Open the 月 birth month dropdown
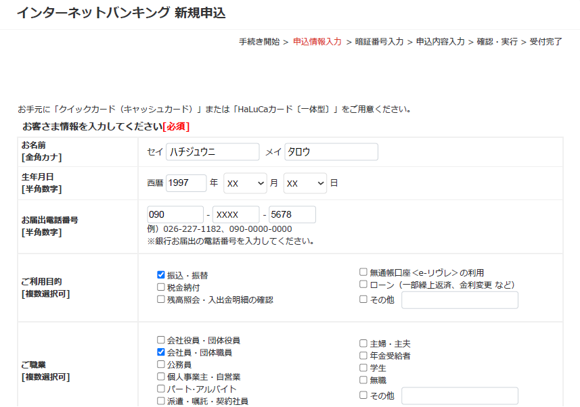The image size is (580, 407). click(245, 183)
